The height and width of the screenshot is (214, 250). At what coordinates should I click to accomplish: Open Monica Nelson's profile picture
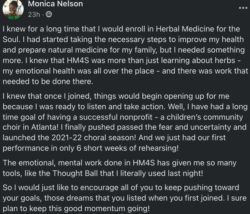pyautogui.click(x=13, y=9)
